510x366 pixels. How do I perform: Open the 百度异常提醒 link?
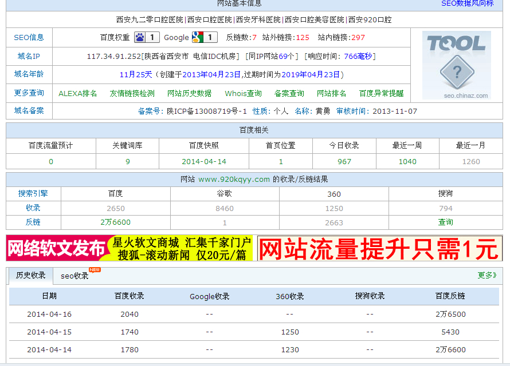coord(381,93)
